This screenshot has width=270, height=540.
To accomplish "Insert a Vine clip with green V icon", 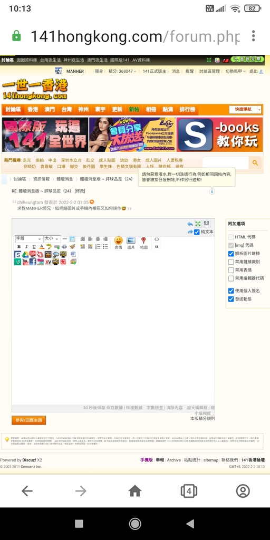I will (x=17, y=262).
